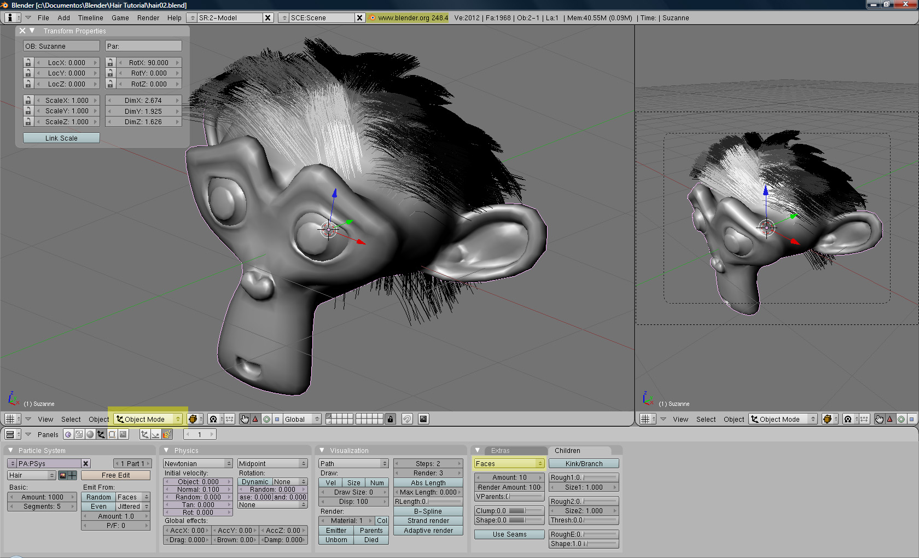The image size is (919, 558).
Task: Open the Render menu
Action: point(148,18)
